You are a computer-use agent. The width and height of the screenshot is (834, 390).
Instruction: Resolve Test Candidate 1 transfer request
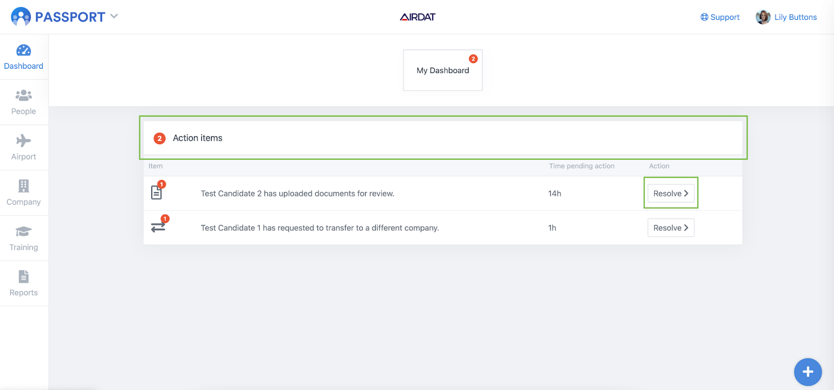click(671, 228)
